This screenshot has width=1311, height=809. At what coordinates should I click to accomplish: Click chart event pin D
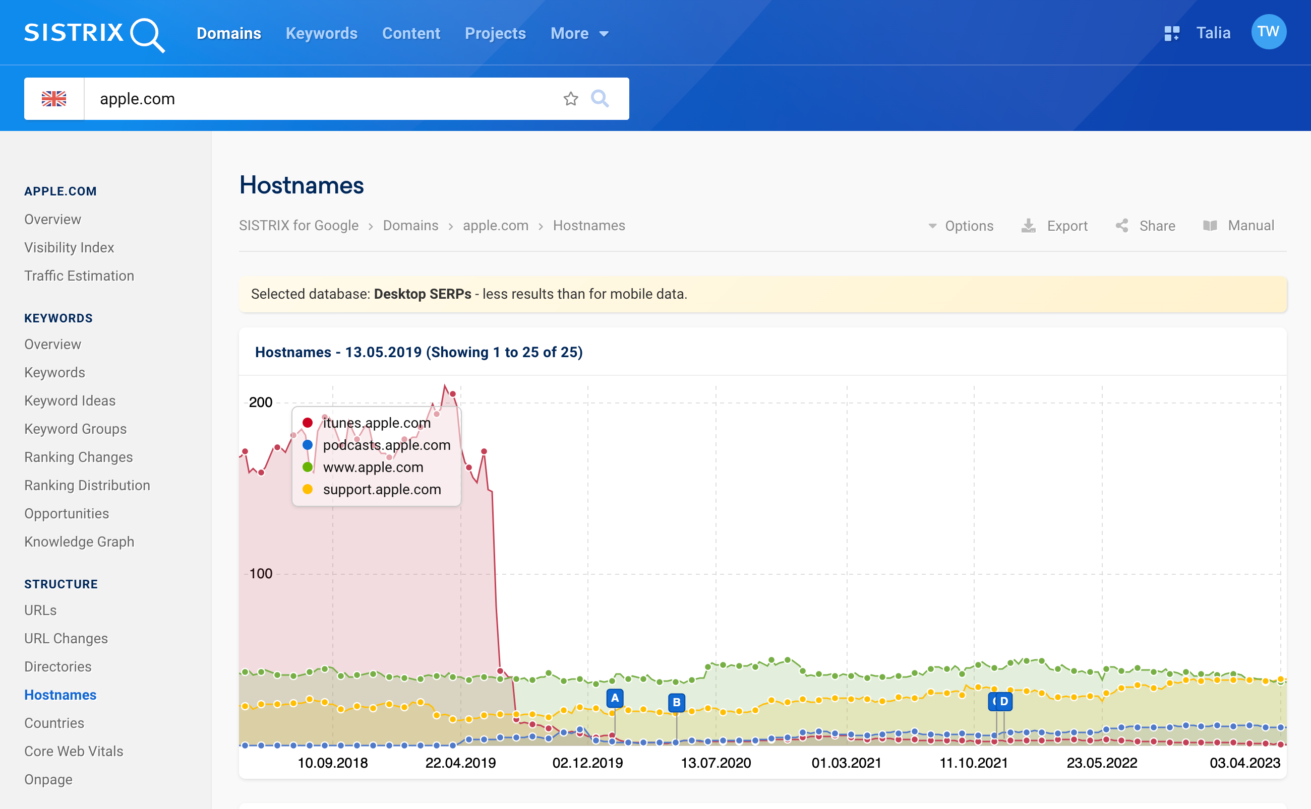1003,701
